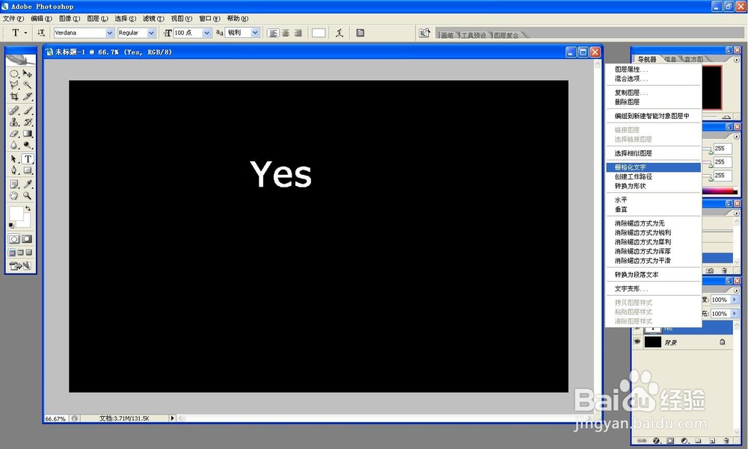Choose 创建工作路径 from the context menu
748x449 pixels.
[x=653, y=176]
